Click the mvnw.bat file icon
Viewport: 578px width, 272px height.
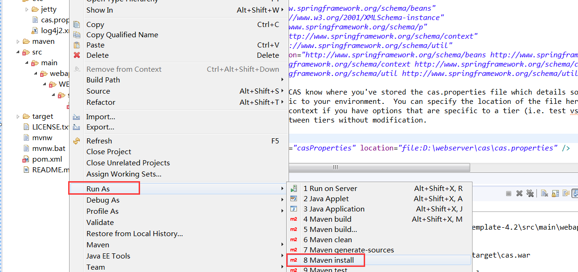27,149
